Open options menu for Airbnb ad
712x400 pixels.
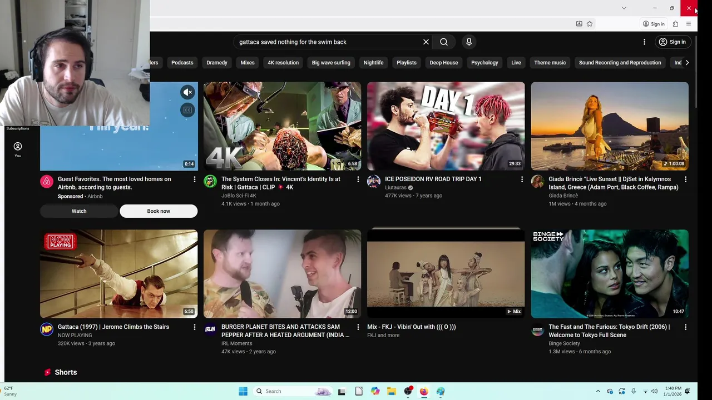[x=194, y=179]
